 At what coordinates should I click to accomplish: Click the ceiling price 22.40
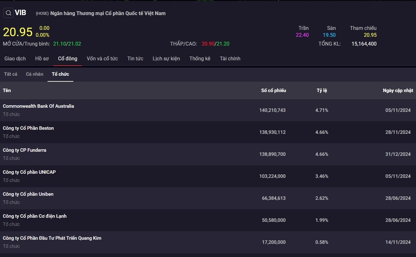tap(302, 35)
